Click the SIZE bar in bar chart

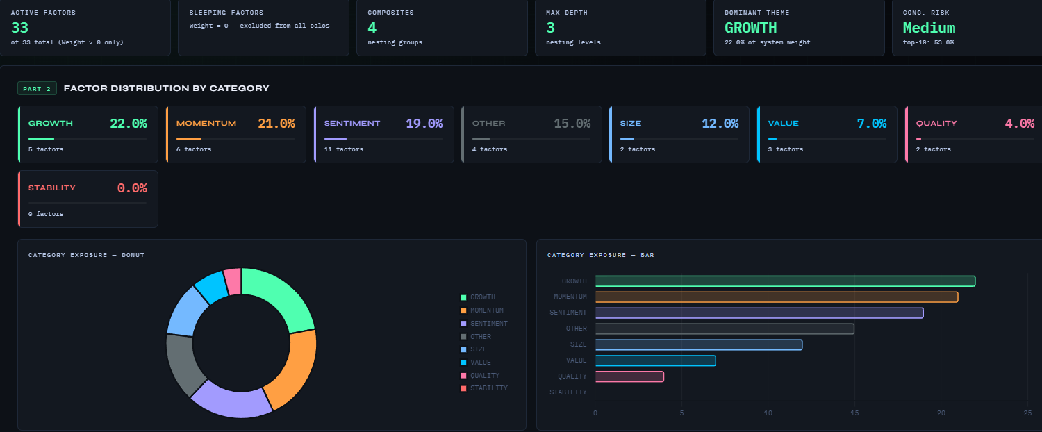click(698, 344)
